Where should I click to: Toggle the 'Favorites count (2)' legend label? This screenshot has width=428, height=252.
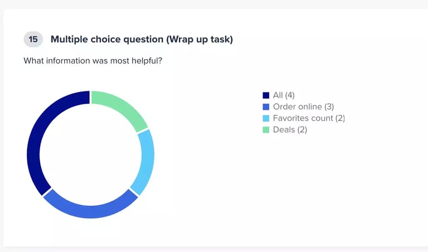point(309,118)
